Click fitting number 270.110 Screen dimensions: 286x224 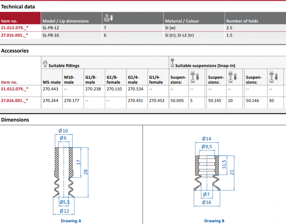pos(114,89)
